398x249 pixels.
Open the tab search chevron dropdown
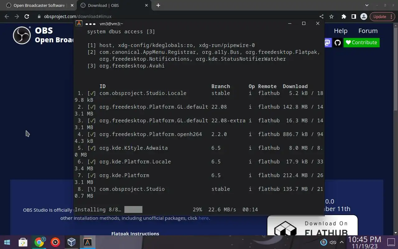[x=367, y=5]
